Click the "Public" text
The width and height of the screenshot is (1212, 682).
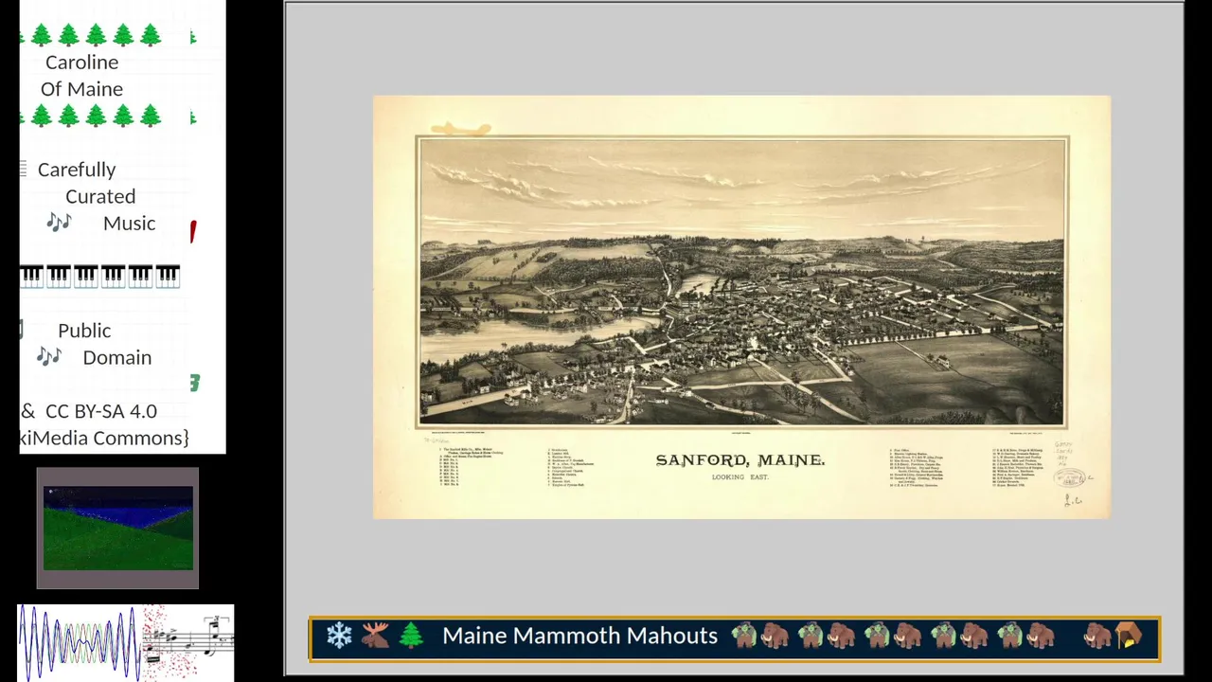pyautogui.click(x=84, y=330)
